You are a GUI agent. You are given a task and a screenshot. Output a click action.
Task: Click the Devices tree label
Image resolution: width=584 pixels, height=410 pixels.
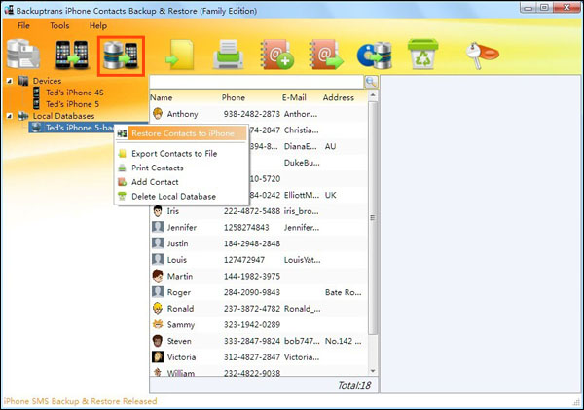click(47, 81)
